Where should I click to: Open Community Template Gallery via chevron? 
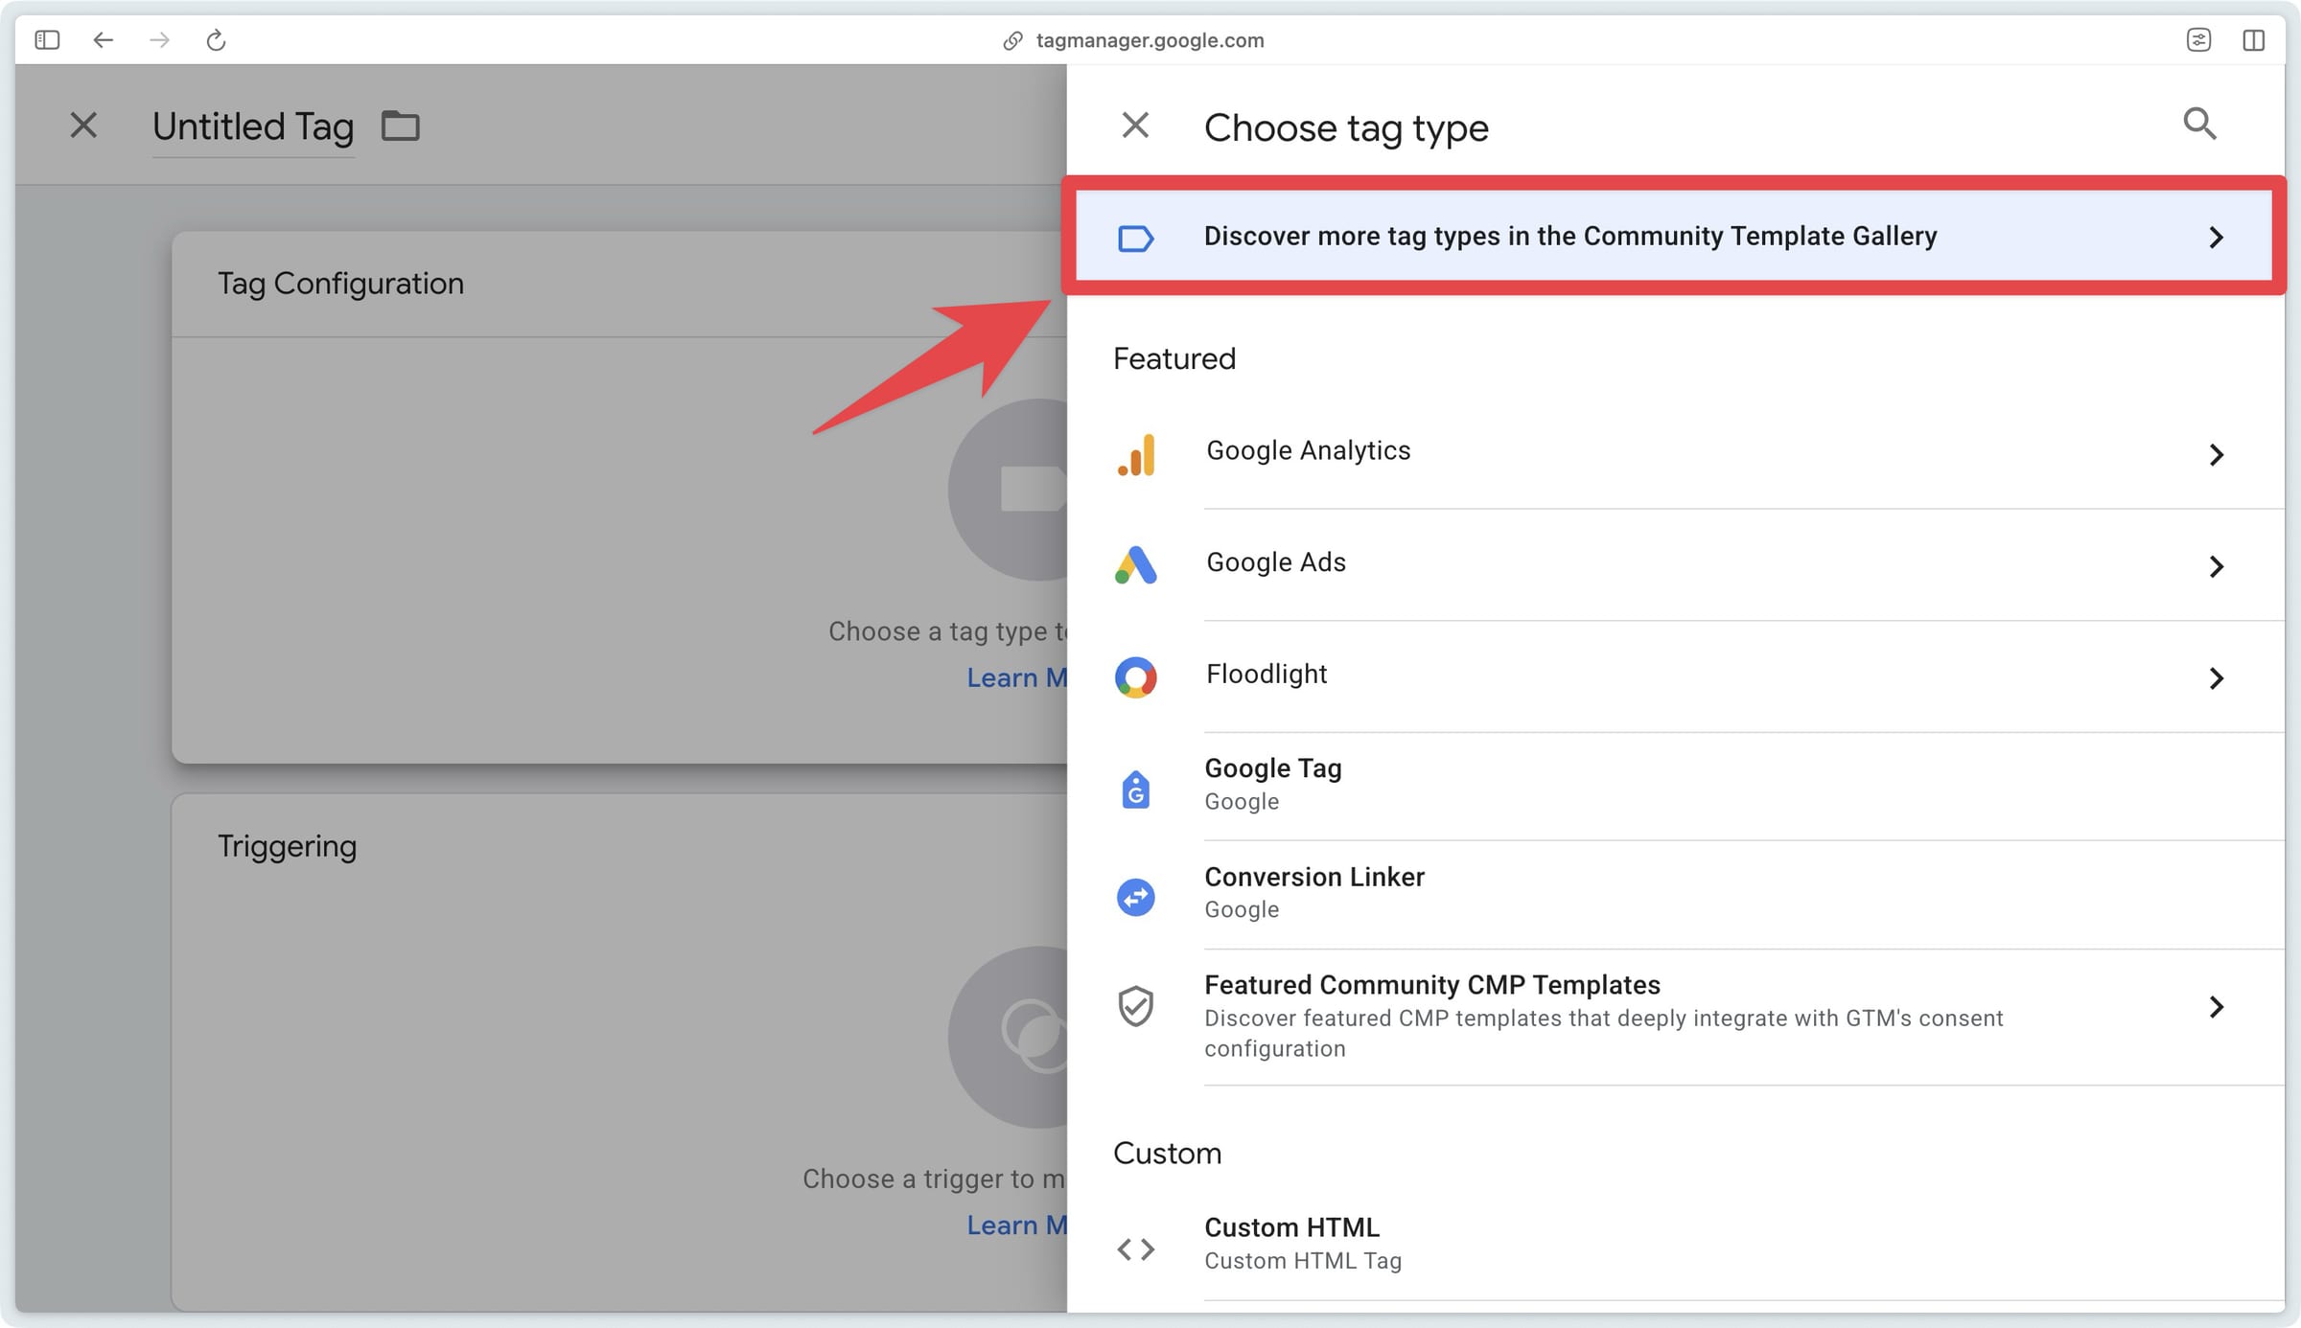[x=2216, y=237]
